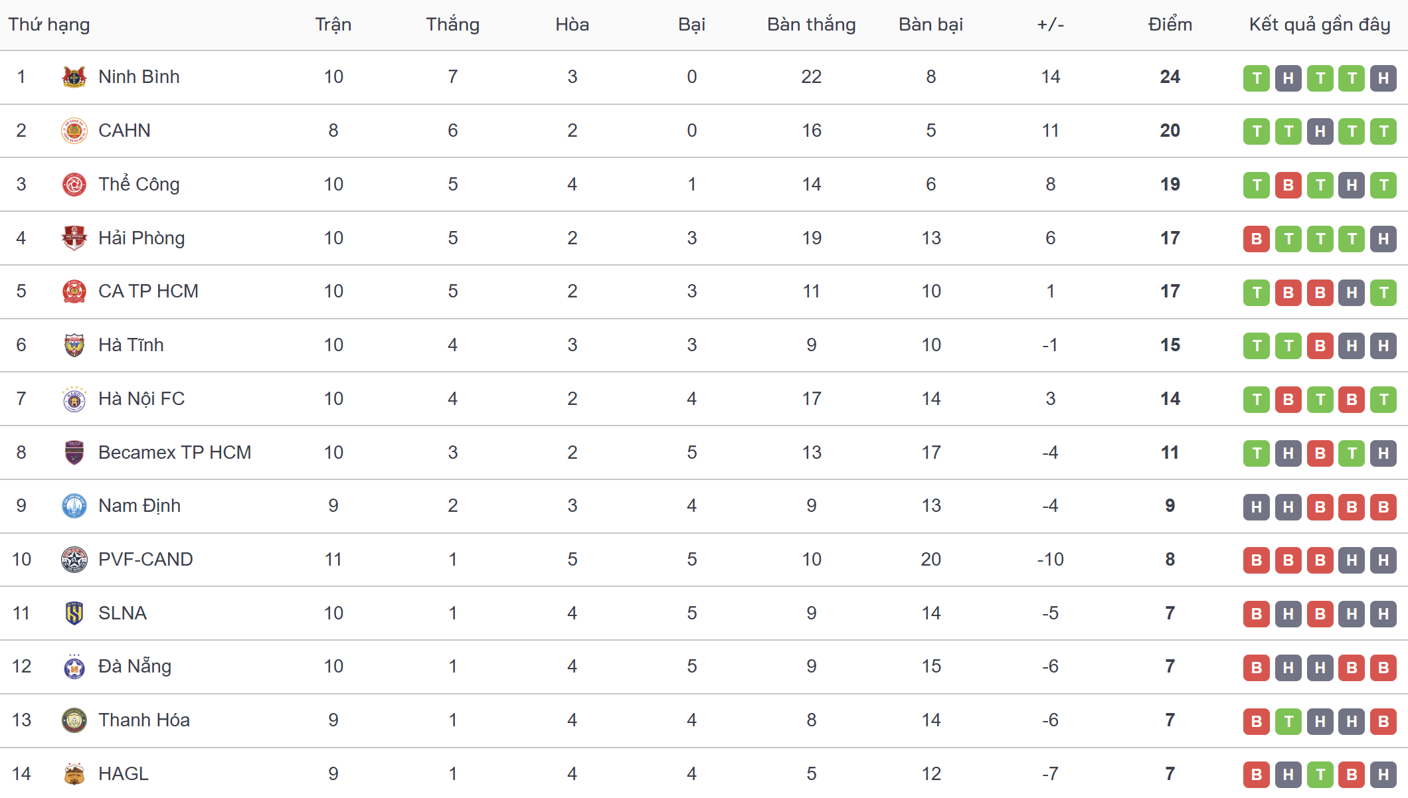Viewport: 1408px width, 798px height.
Task: Click Ninh Bình's first recent result badge
Action: [1256, 78]
